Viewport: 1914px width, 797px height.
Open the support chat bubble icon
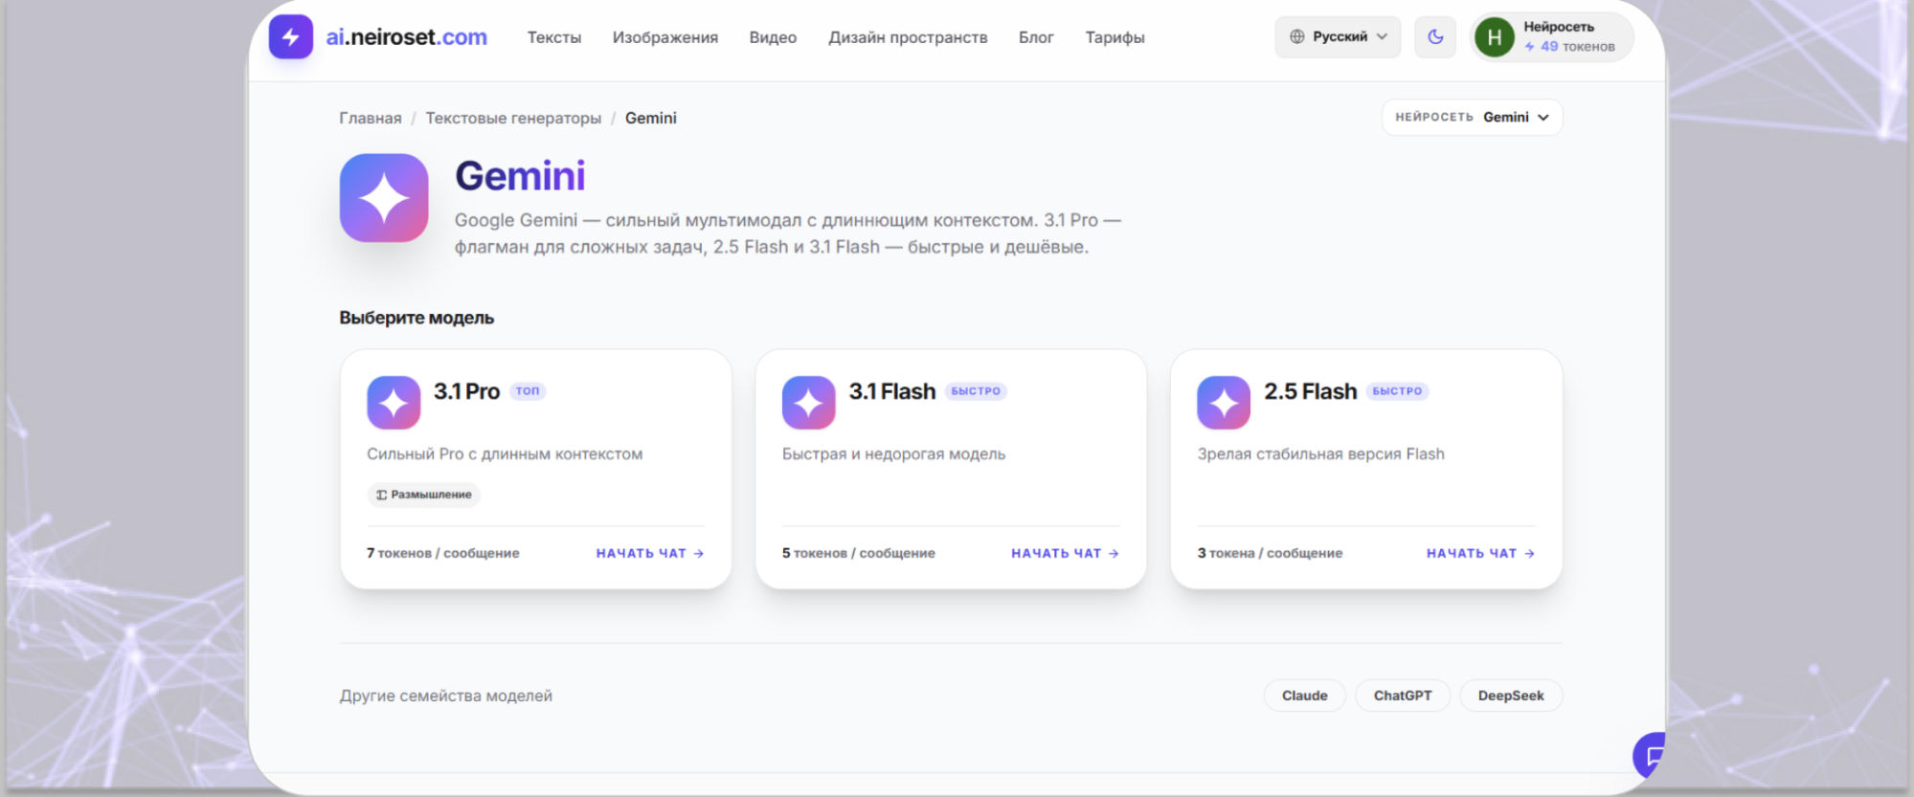1651,756
